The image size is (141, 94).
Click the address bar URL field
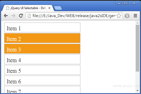pyautogui.click(x=74, y=16)
